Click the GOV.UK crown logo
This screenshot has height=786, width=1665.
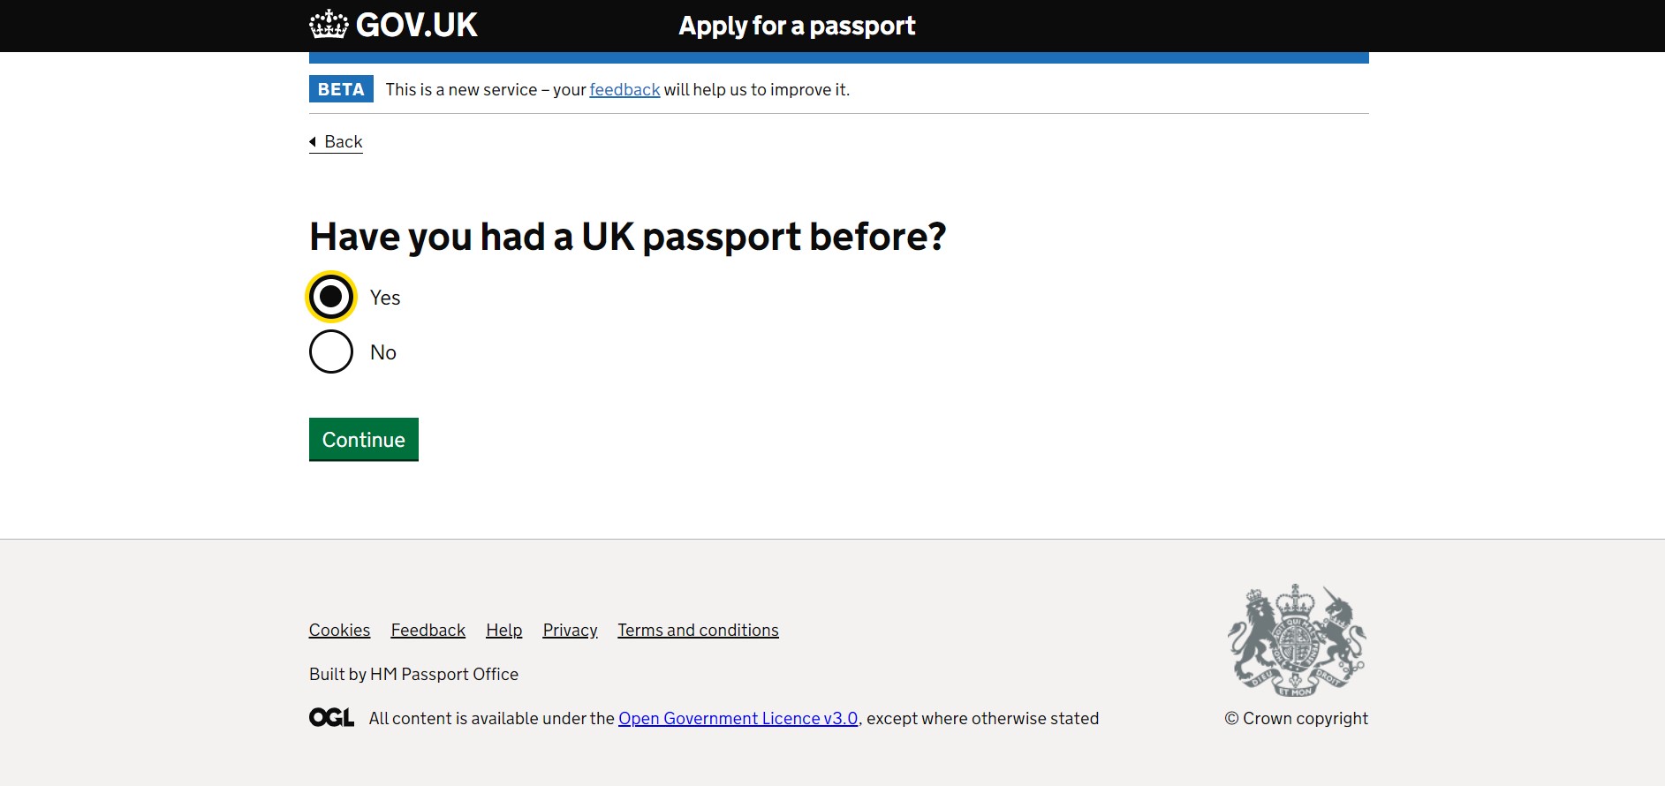pyautogui.click(x=329, y=25)
